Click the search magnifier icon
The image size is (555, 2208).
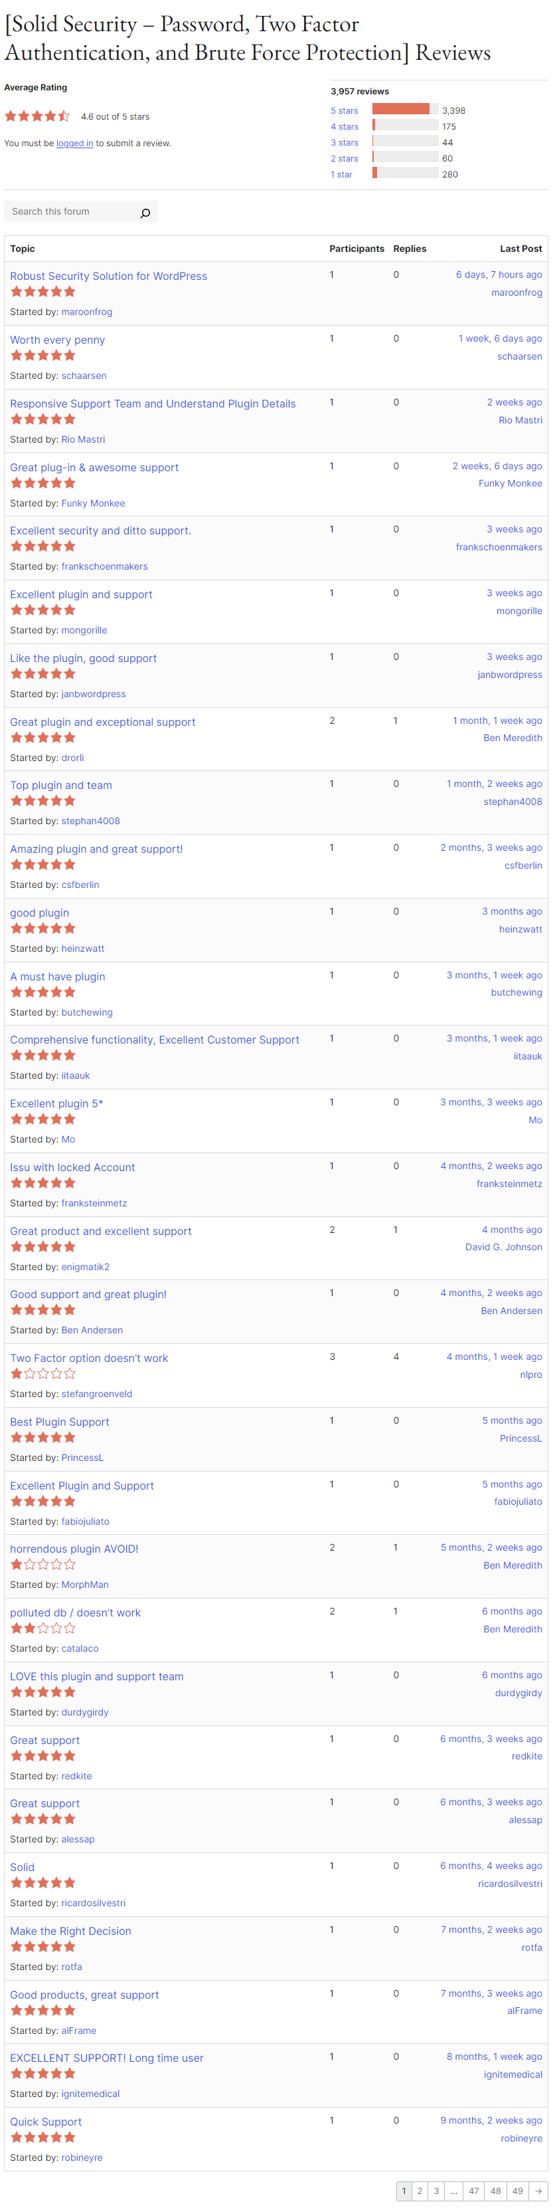[145, 213]
